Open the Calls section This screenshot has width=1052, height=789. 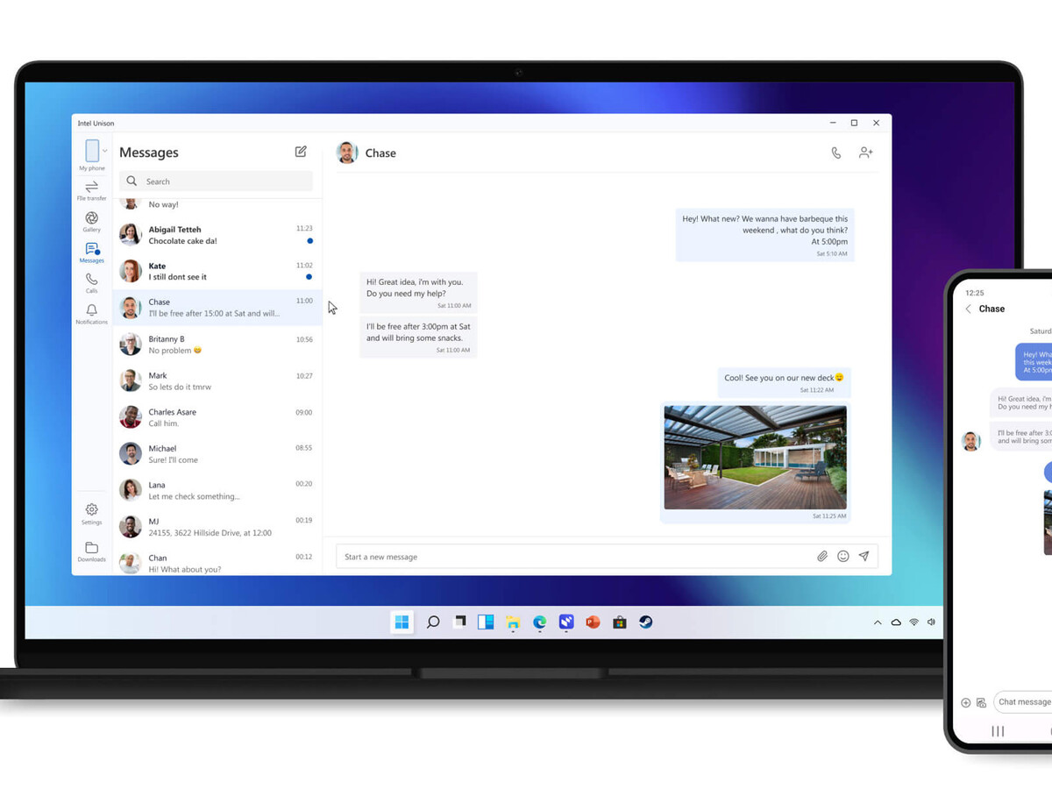(91, 282)
